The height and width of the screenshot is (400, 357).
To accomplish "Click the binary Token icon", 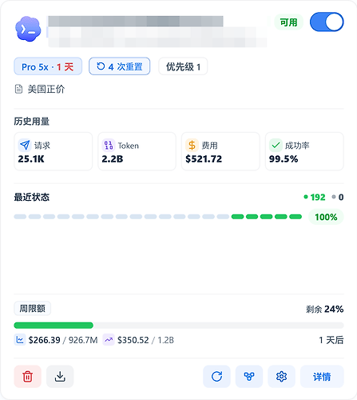I will tap(109, 146).
